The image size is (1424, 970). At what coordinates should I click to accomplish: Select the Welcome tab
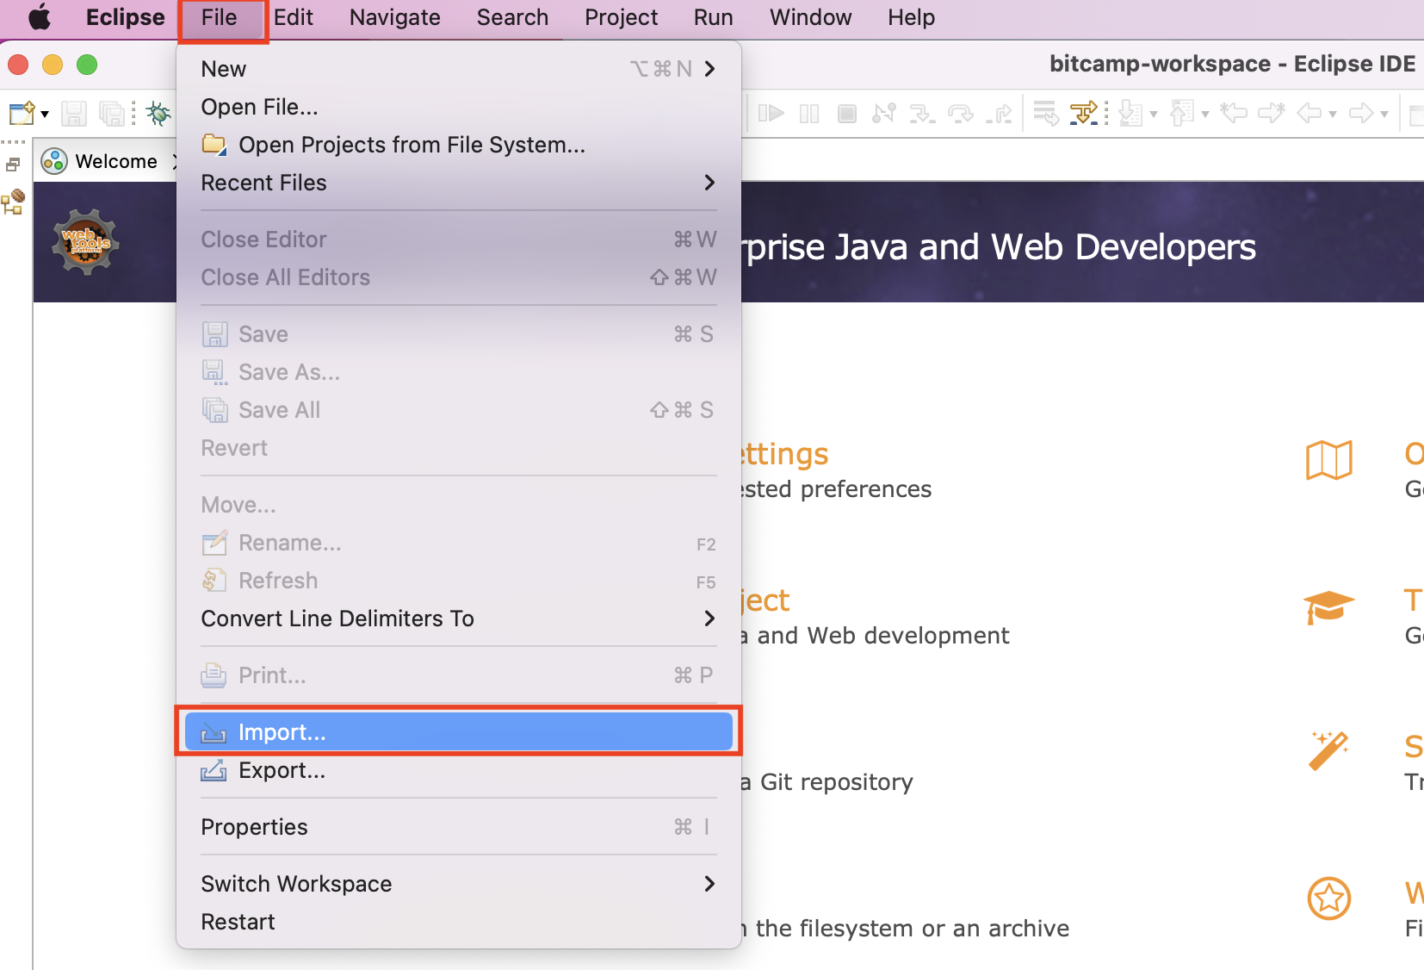[x=116, y=161]
